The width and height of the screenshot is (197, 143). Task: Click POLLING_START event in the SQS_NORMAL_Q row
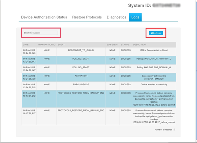tap(81, 68)
